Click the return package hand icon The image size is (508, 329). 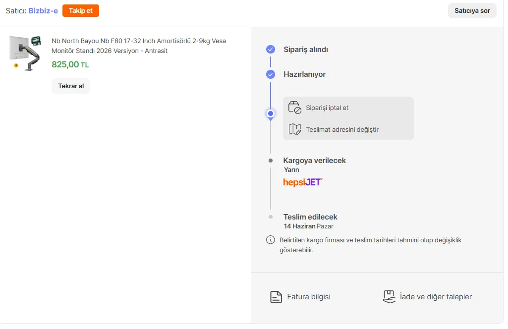tap(389, 297)
